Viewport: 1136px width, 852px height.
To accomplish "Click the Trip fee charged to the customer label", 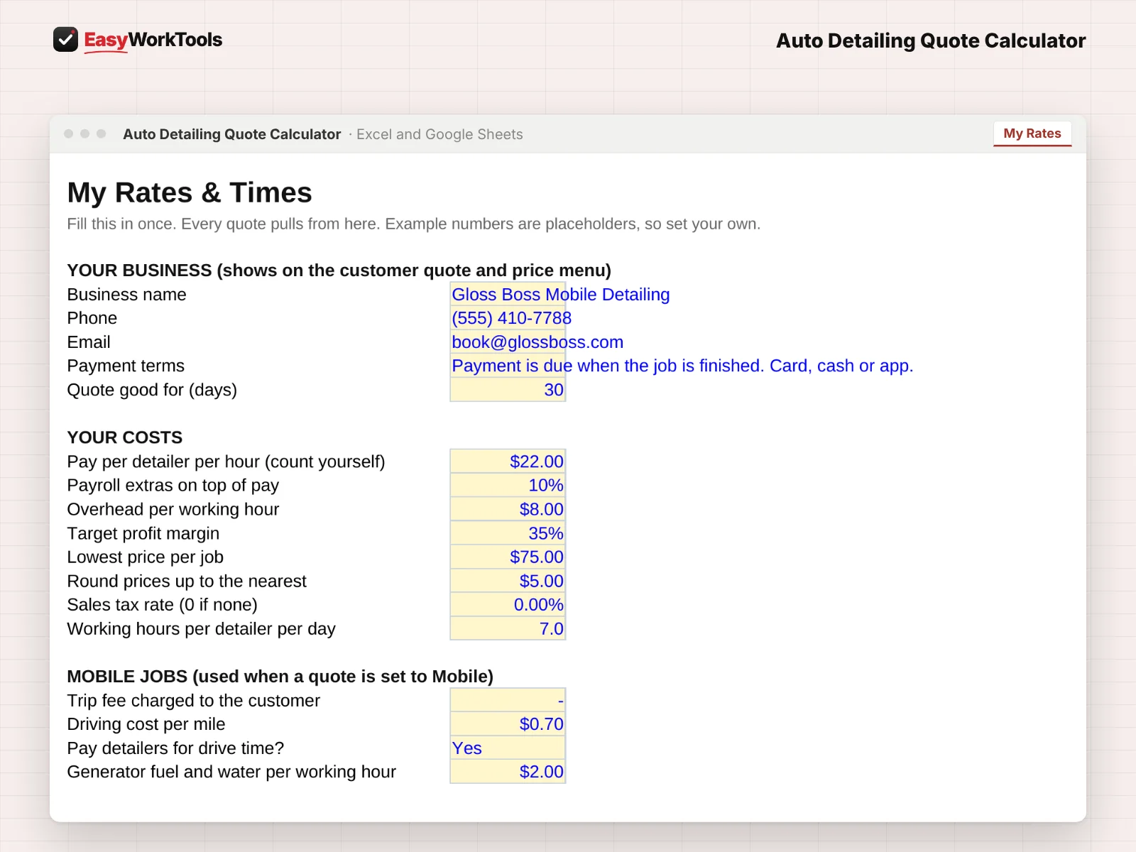I will click(194, 700).
